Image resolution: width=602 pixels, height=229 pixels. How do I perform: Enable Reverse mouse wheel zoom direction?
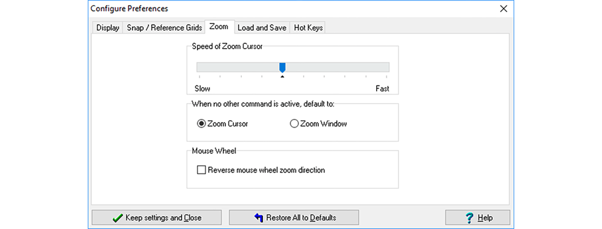click(201, 170)
